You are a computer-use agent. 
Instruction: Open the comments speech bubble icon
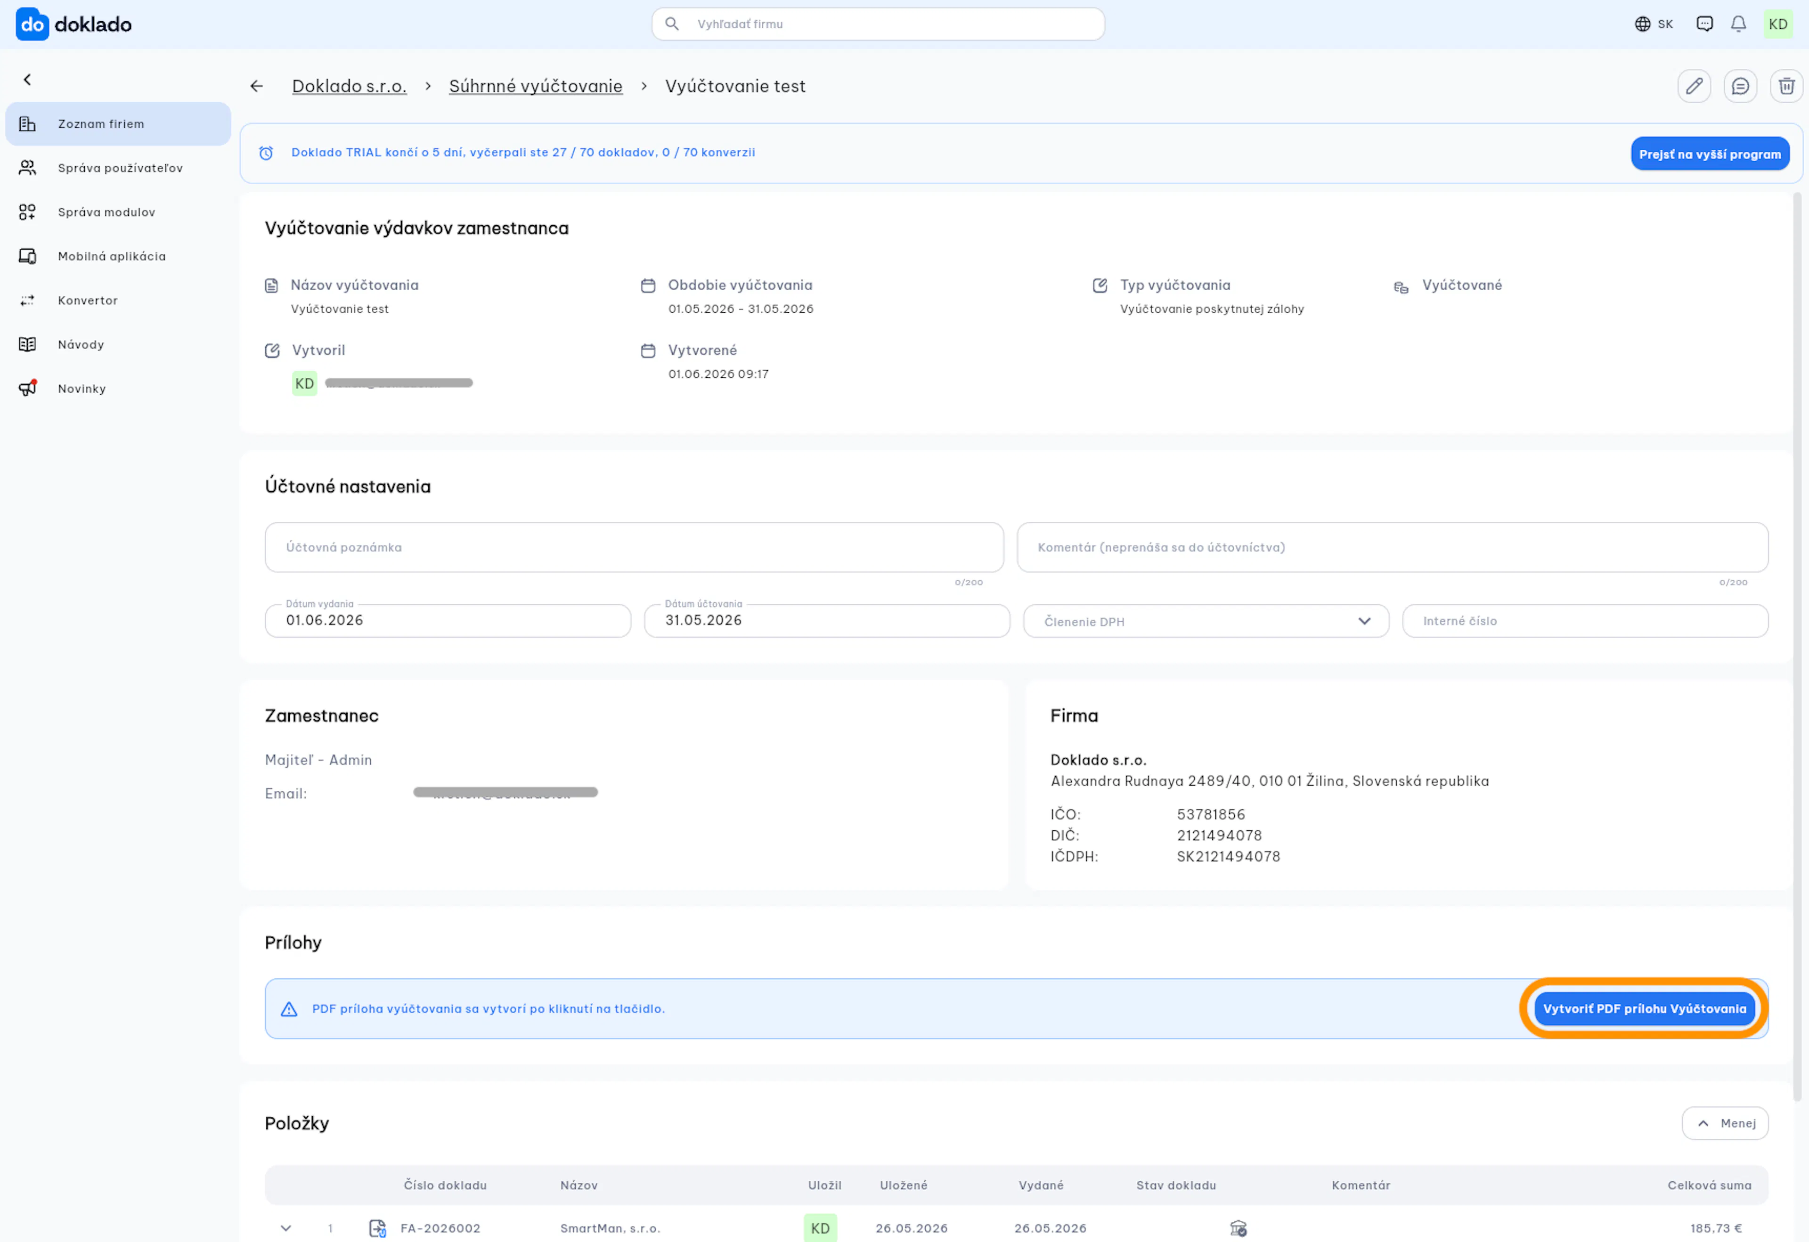pyautogui.click(x=1741, y=86)
